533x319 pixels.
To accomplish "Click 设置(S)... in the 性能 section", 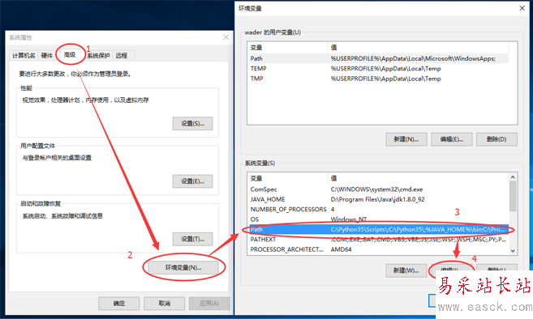I will (x=192, y=124).
